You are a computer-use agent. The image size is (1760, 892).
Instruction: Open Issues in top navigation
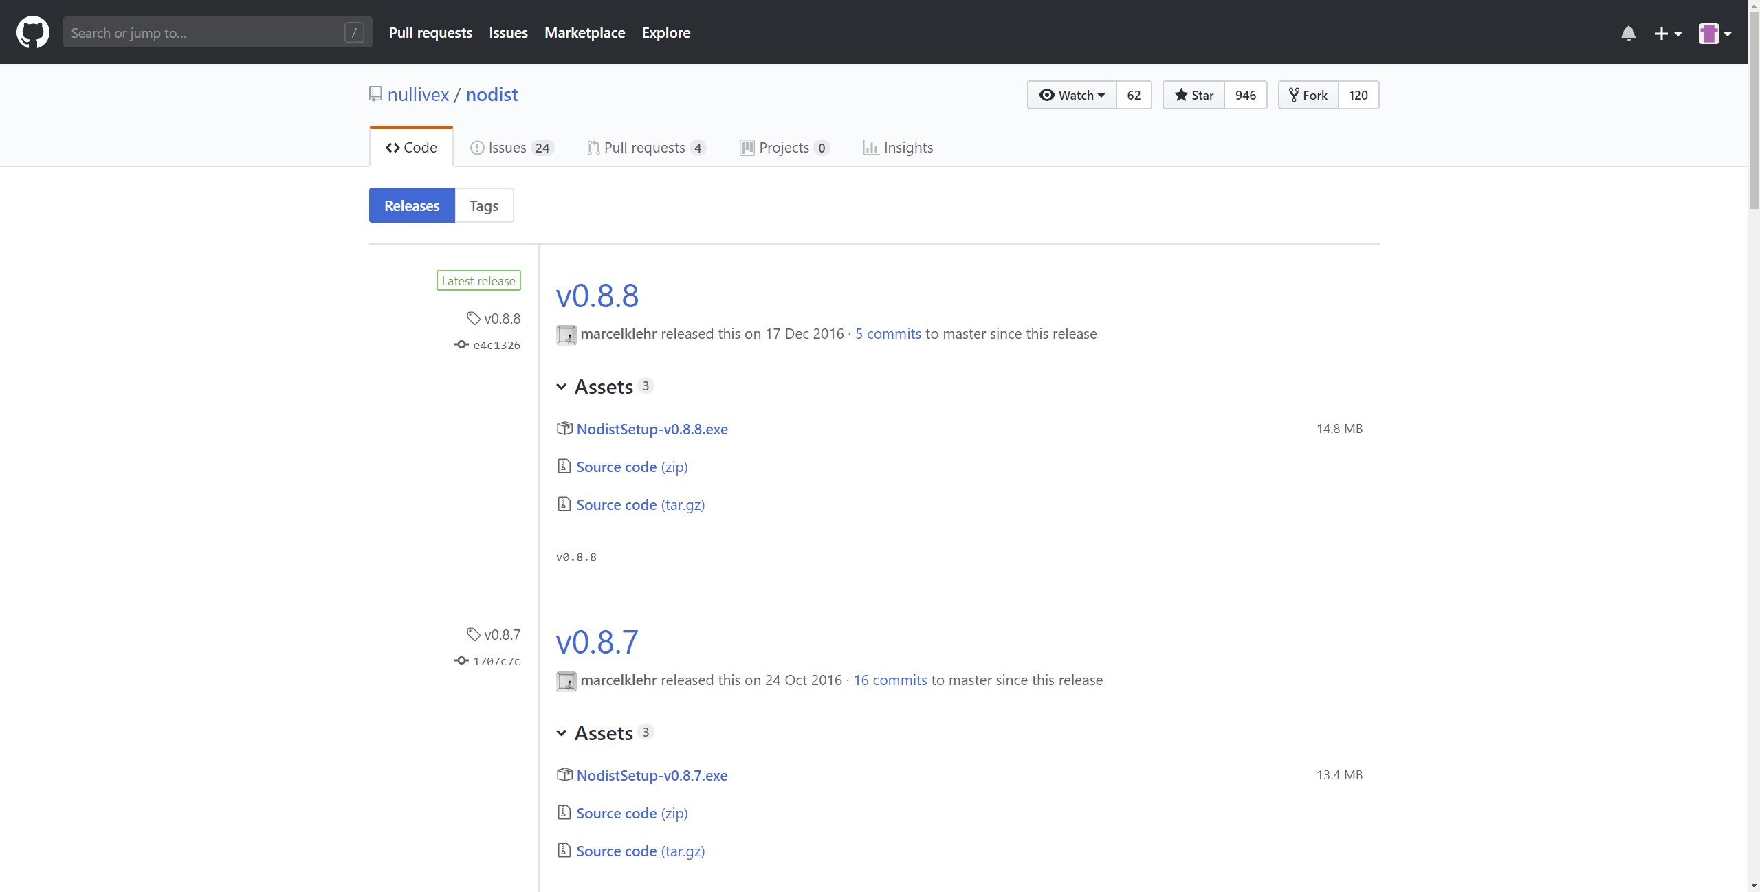[508, 32]
